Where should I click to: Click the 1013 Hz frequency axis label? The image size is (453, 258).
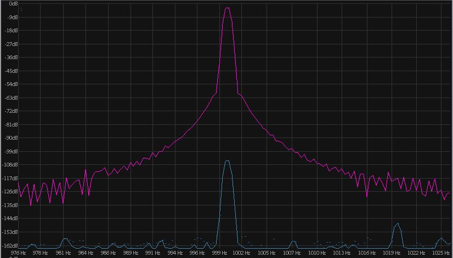click(342, 253)
